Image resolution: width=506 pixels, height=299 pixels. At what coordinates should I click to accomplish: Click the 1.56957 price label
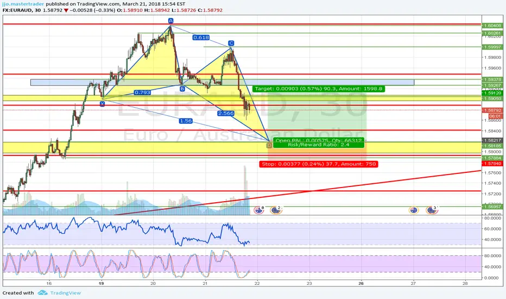(492, 206)
